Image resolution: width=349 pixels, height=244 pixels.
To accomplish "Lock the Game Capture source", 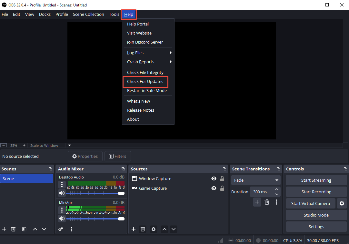I will tap(222, 188).
